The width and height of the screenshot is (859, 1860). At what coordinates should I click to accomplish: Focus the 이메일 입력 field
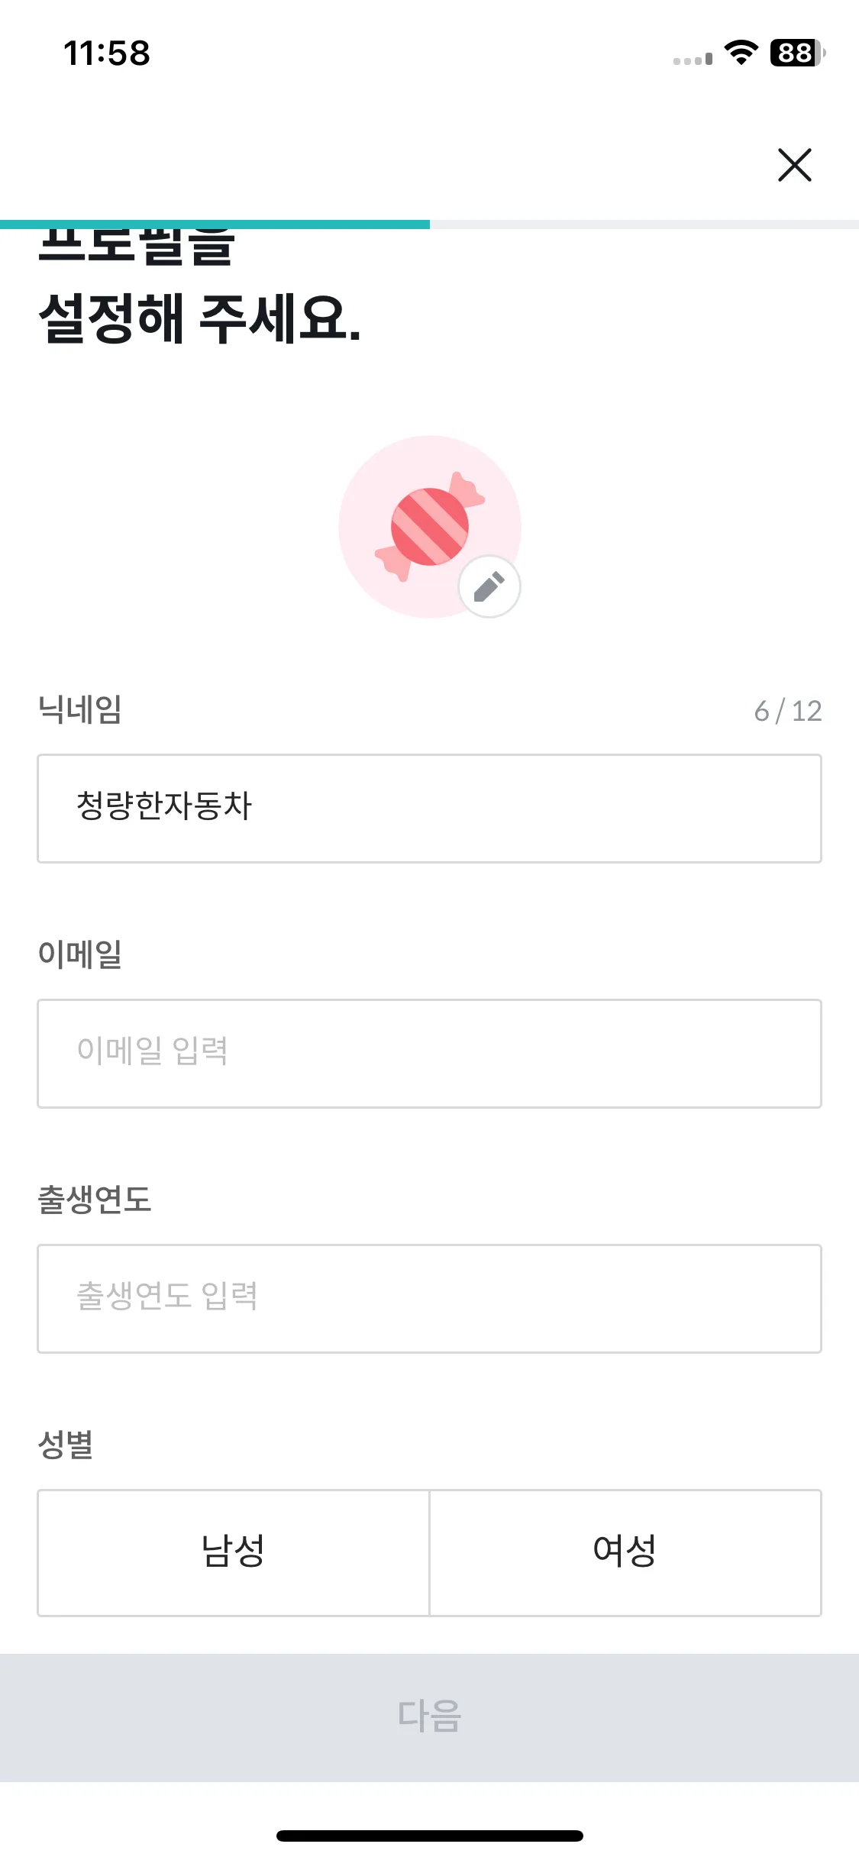tap(429, 1054)
